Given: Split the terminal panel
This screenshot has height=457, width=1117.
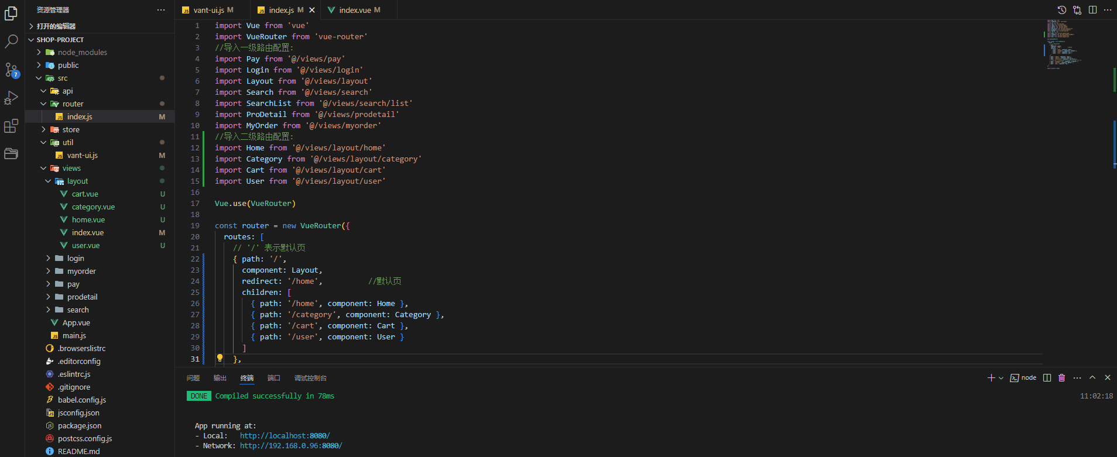Looking at the screenshot, I should [x=1047, y=378].
